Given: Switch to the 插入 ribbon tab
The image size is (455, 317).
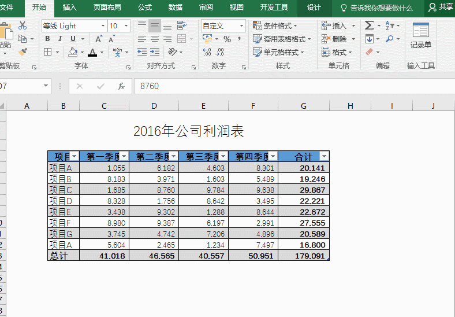Looking at the screenshot, I should click(x=69, y=8).
